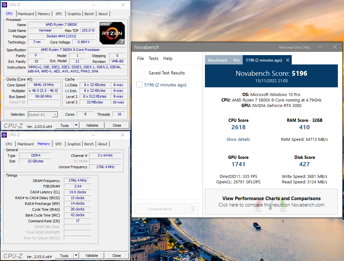Open SPD tab in bottom CPU-Z window
Screen dimensions: 344x261
58,144
